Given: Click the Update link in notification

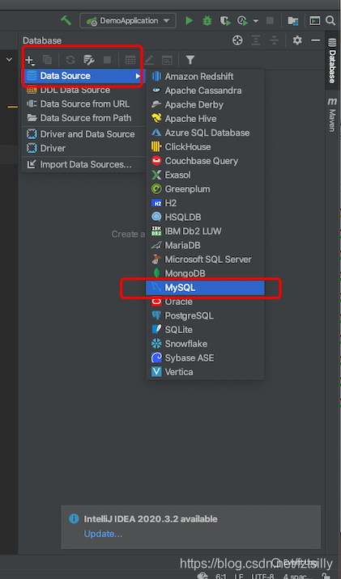Looking at the screenshot, I should [x=103, y=534].
